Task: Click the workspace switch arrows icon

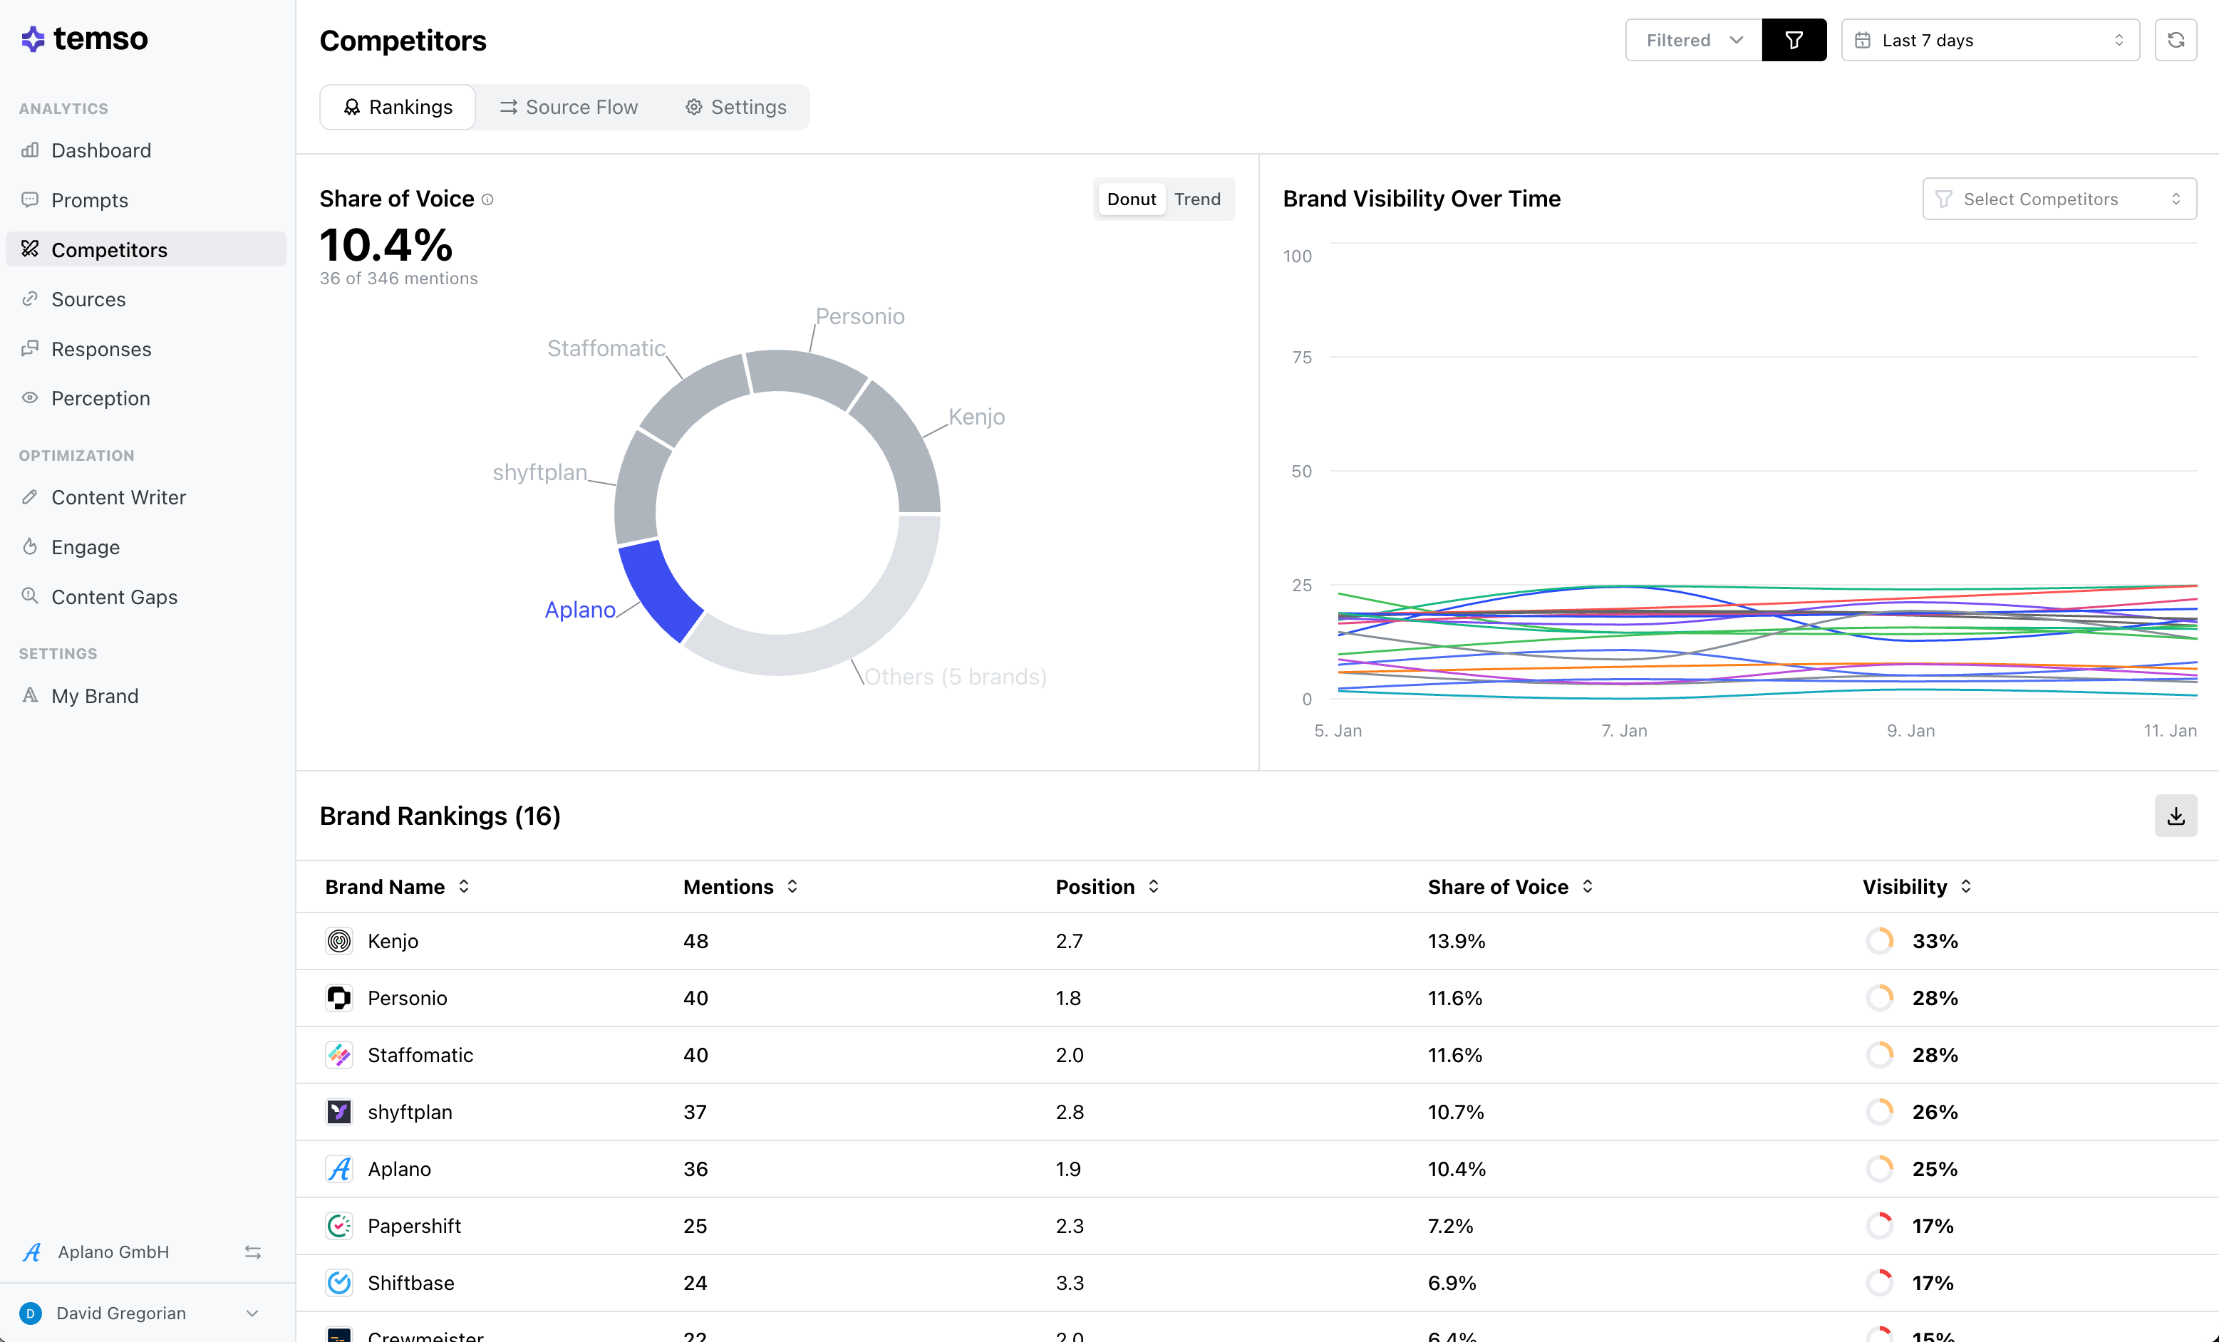Action: pos(253,1252)
